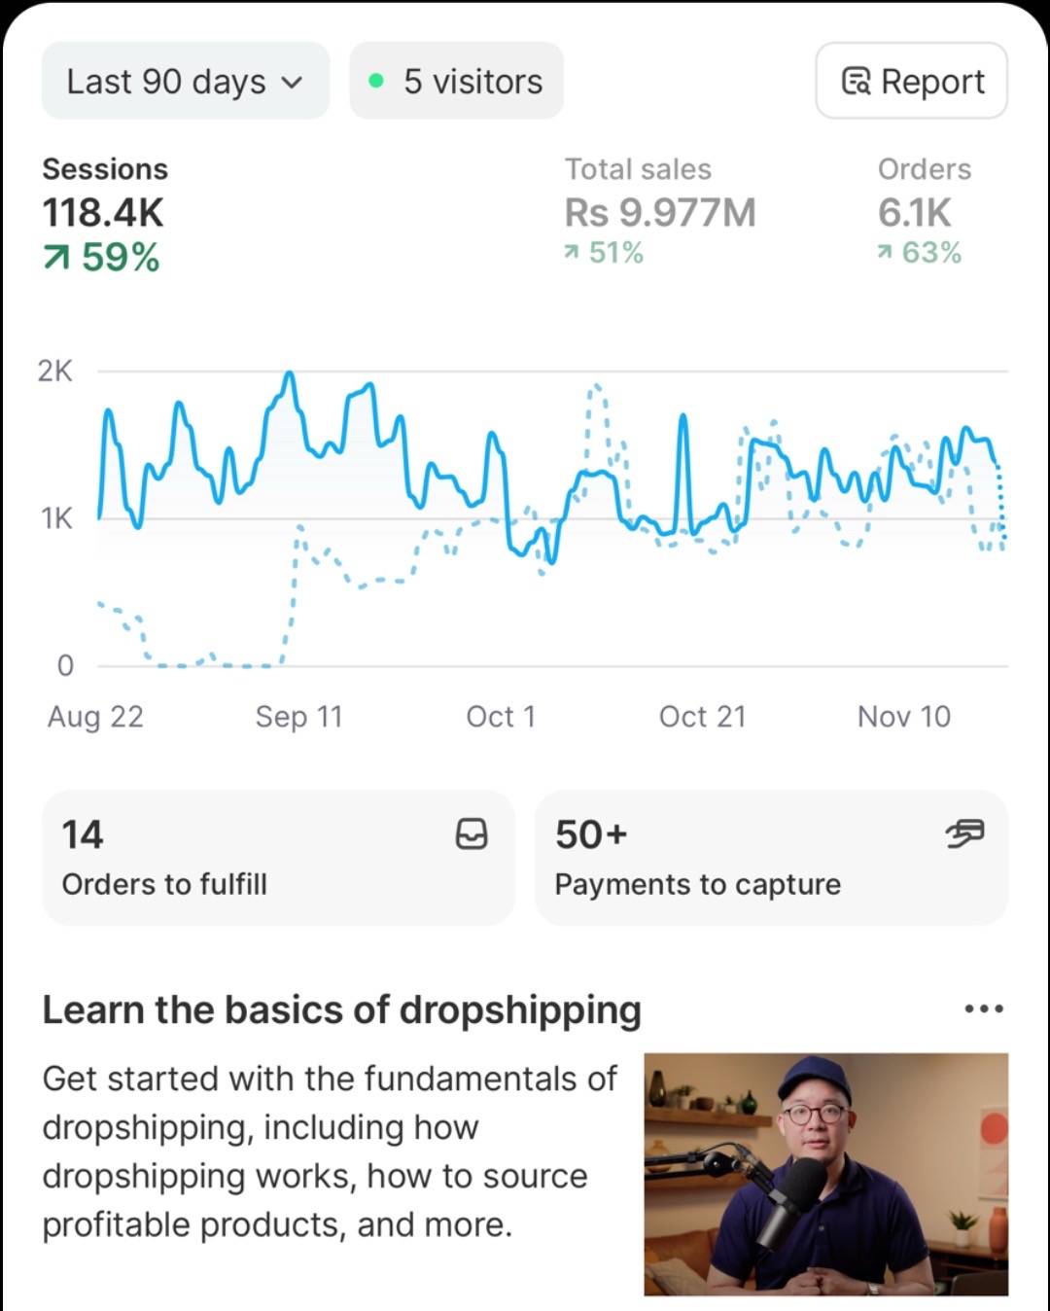This screenshot has height=1311, width=1050.
Task: Click the green live visitors dot
Action: pyautogui.click(x=377, y=82)
